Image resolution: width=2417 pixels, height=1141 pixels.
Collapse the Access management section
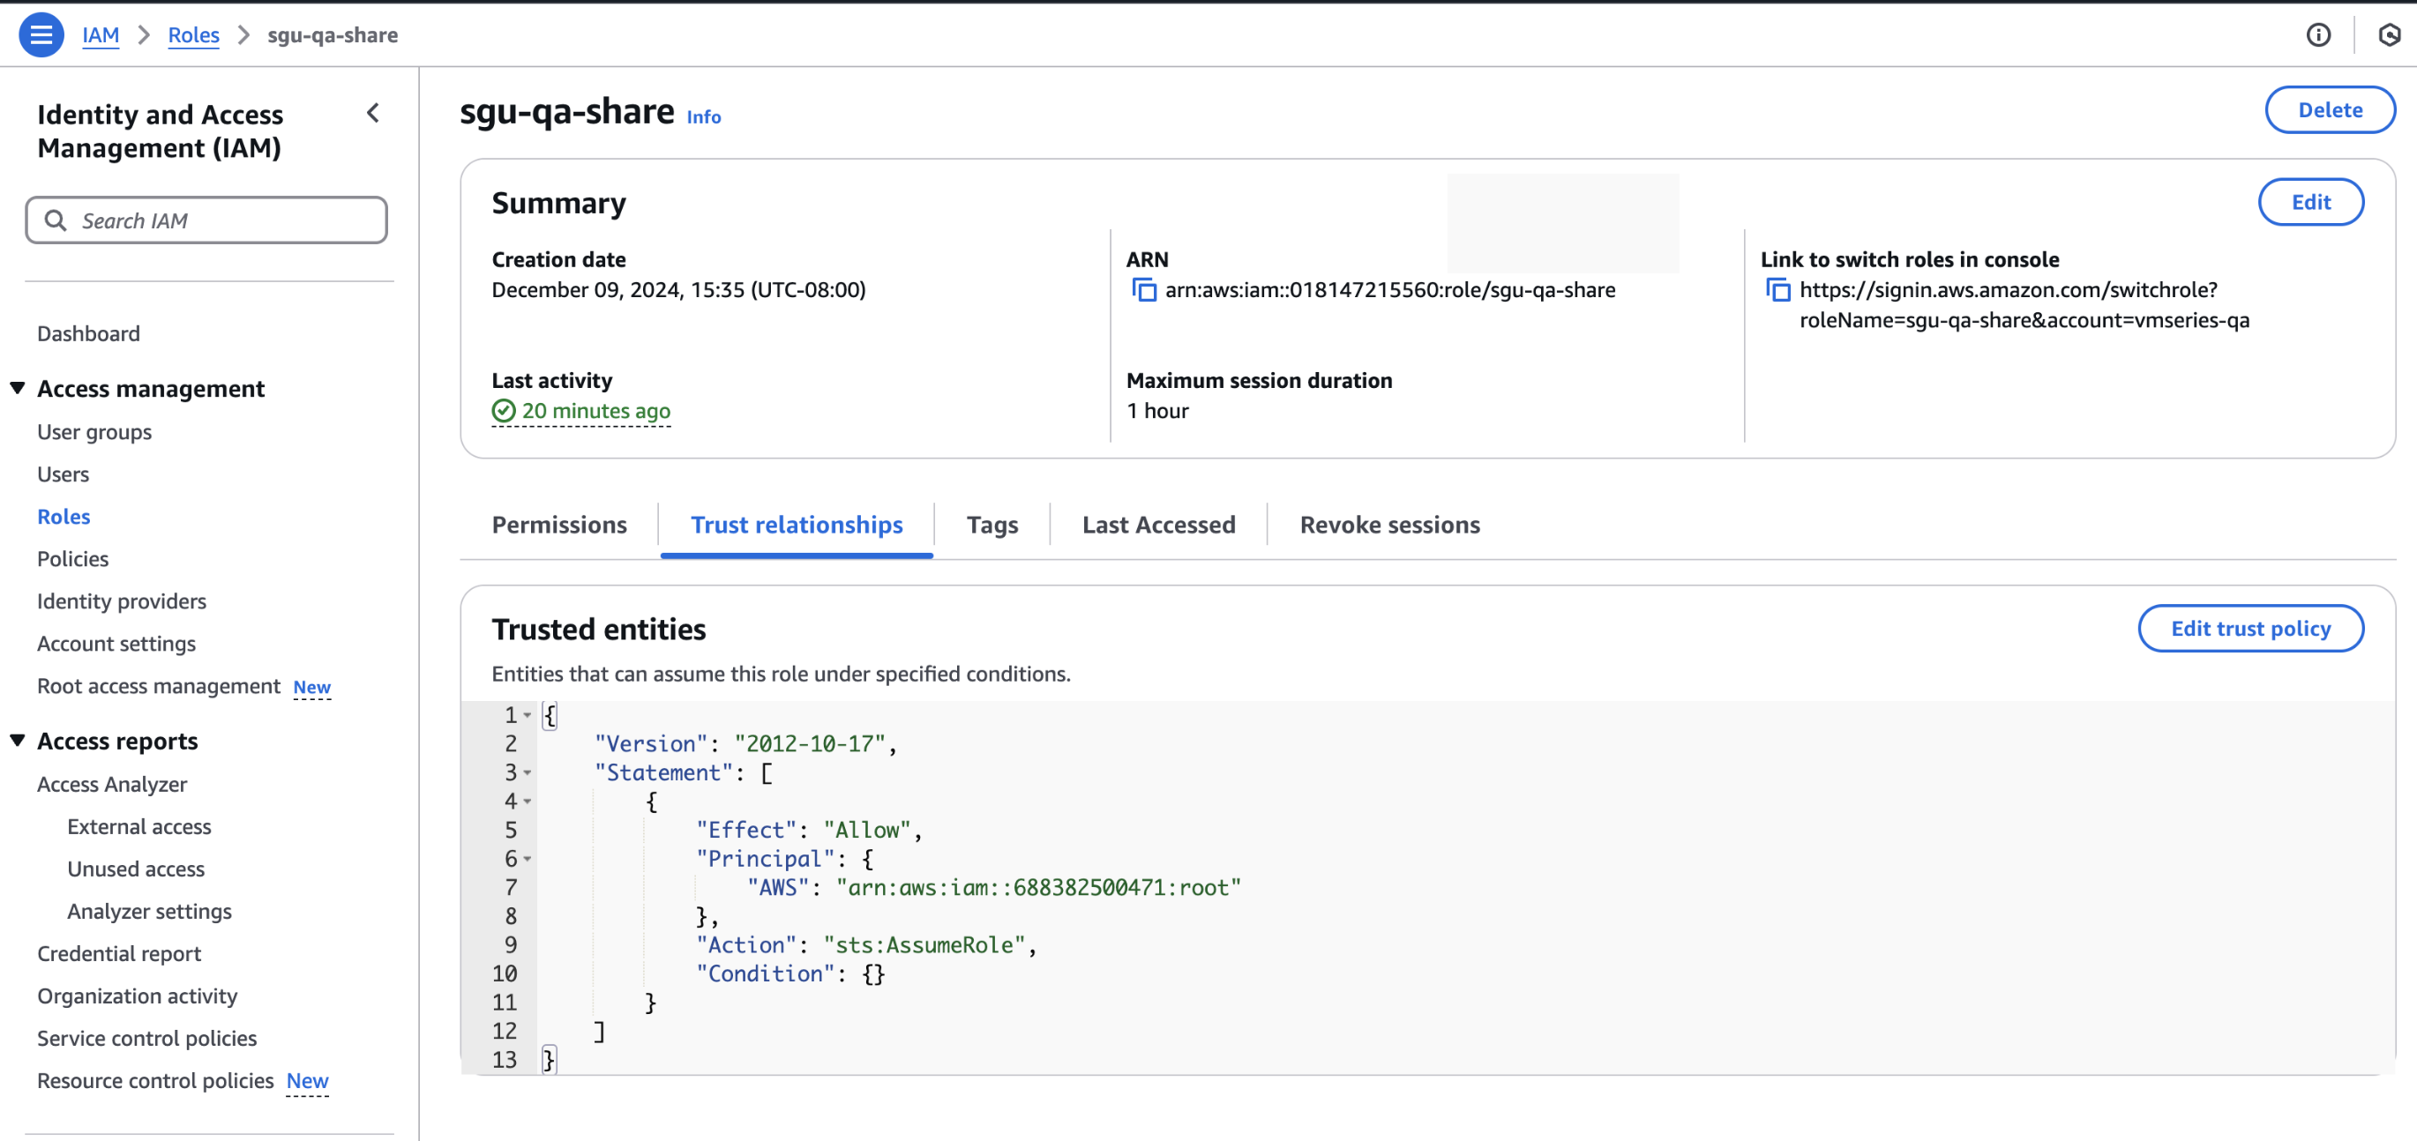(x=18, y=387)
